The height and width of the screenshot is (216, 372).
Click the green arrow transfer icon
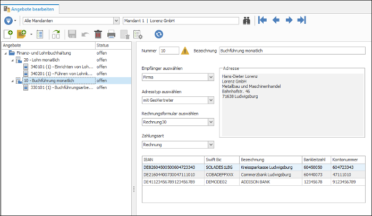point(56,34)
